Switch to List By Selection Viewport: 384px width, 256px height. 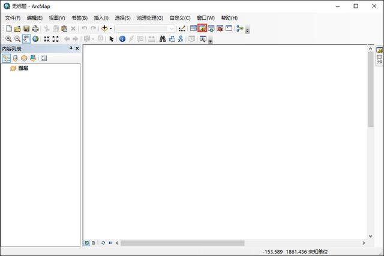(x=33, y=58)
